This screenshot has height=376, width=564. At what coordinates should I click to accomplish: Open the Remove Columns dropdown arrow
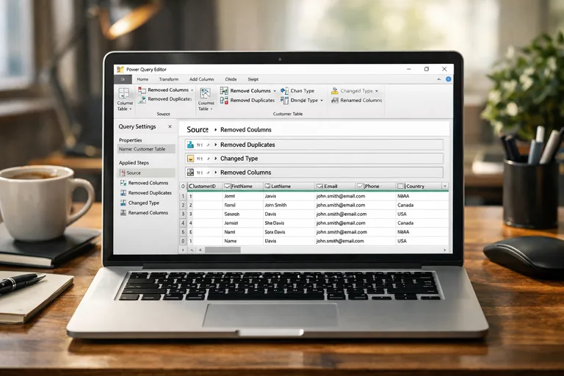275,91
